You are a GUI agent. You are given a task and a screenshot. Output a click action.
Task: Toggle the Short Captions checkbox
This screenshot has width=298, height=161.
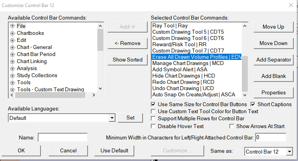pos(253,105)
